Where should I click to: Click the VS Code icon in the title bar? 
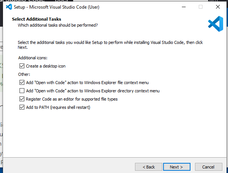pos(9,7)
